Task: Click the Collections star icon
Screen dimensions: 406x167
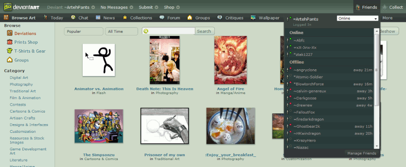Action: 125,18
